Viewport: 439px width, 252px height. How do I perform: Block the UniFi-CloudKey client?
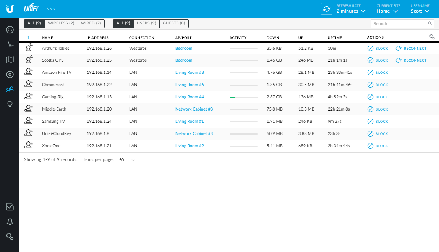(378, 134)
